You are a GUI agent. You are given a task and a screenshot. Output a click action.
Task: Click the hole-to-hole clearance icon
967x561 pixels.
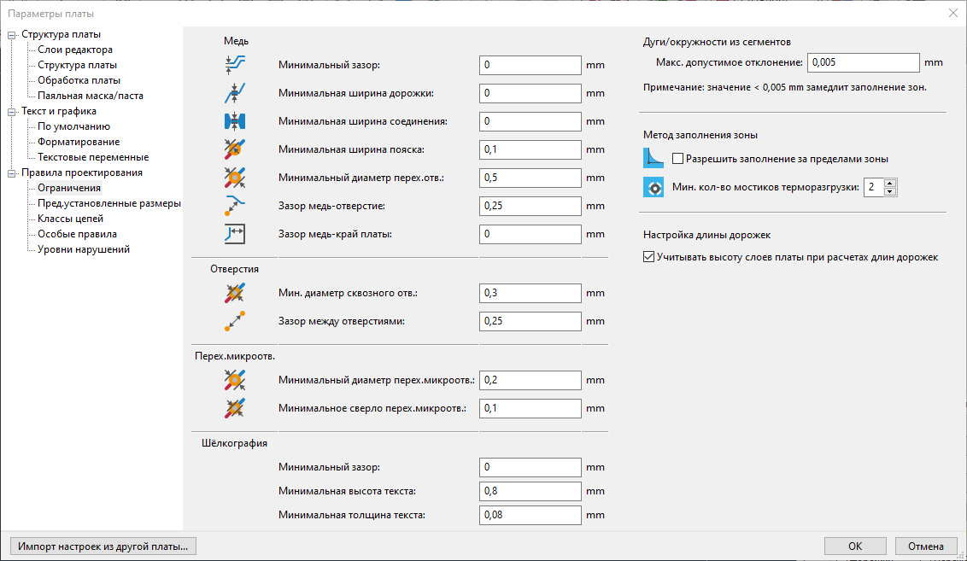[234, 321]
